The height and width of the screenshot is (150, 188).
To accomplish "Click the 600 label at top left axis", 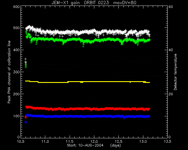I will pos(16,7).
